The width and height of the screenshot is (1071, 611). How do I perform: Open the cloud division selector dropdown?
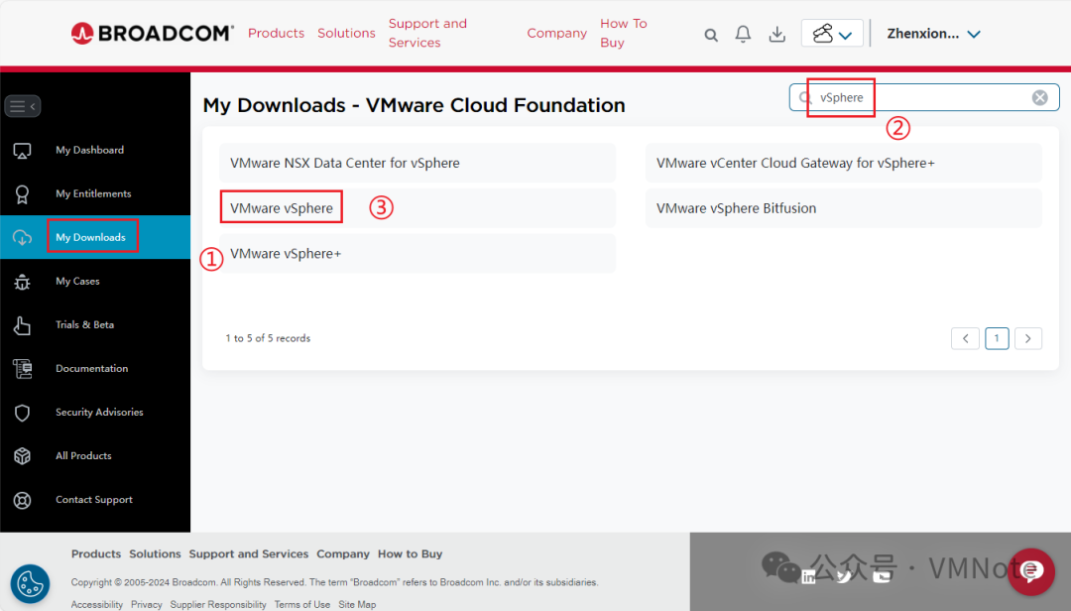coord(832,33)
